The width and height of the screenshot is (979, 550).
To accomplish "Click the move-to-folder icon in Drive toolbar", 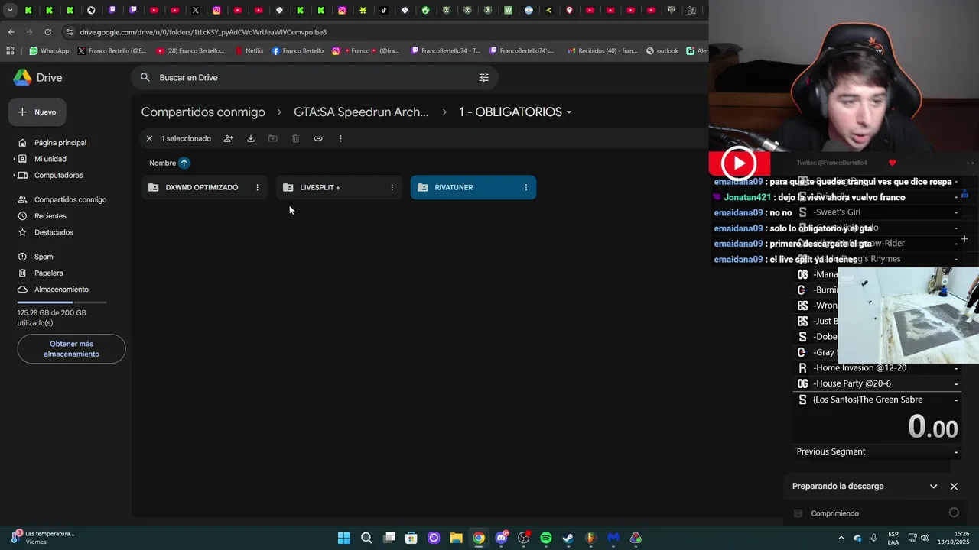I will (x=272, y=138).
